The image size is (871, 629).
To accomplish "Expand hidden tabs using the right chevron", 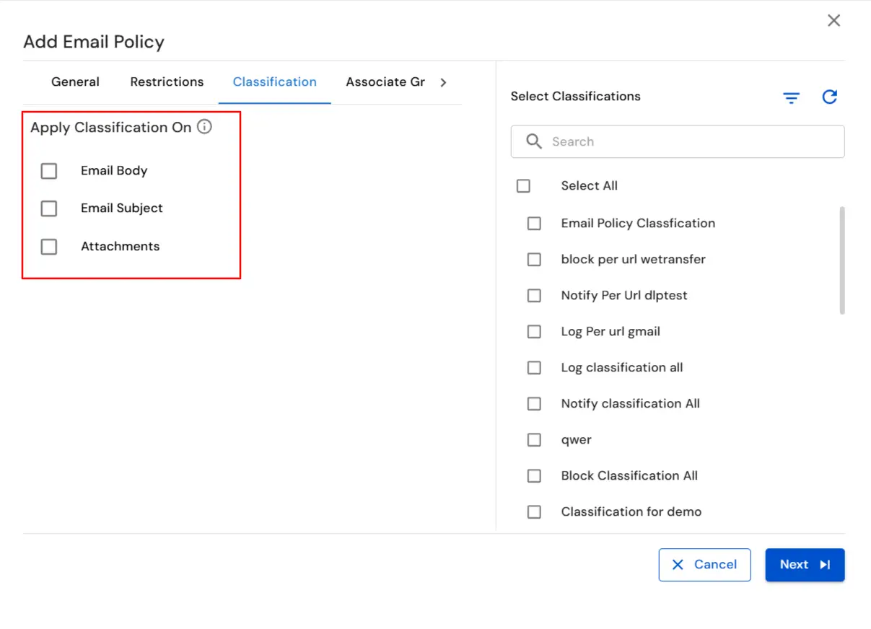I will [443, 82].
